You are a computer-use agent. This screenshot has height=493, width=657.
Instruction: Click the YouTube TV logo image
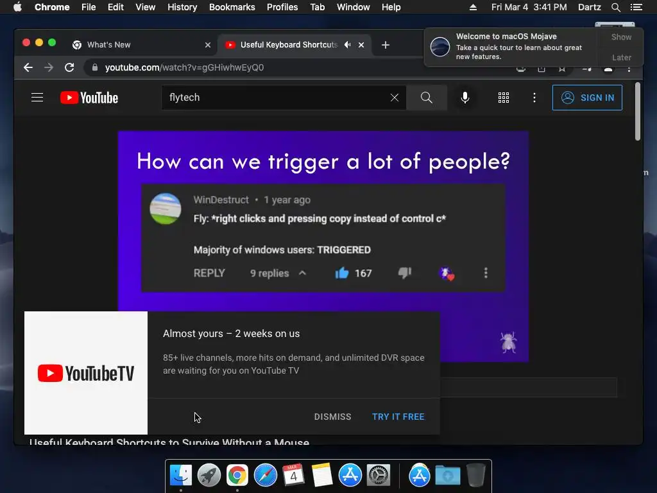click(86, 373)
